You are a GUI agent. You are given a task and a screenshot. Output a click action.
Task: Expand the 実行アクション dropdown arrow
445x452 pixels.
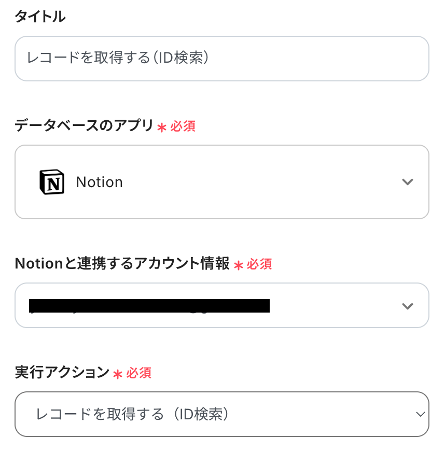click(420, 414)
